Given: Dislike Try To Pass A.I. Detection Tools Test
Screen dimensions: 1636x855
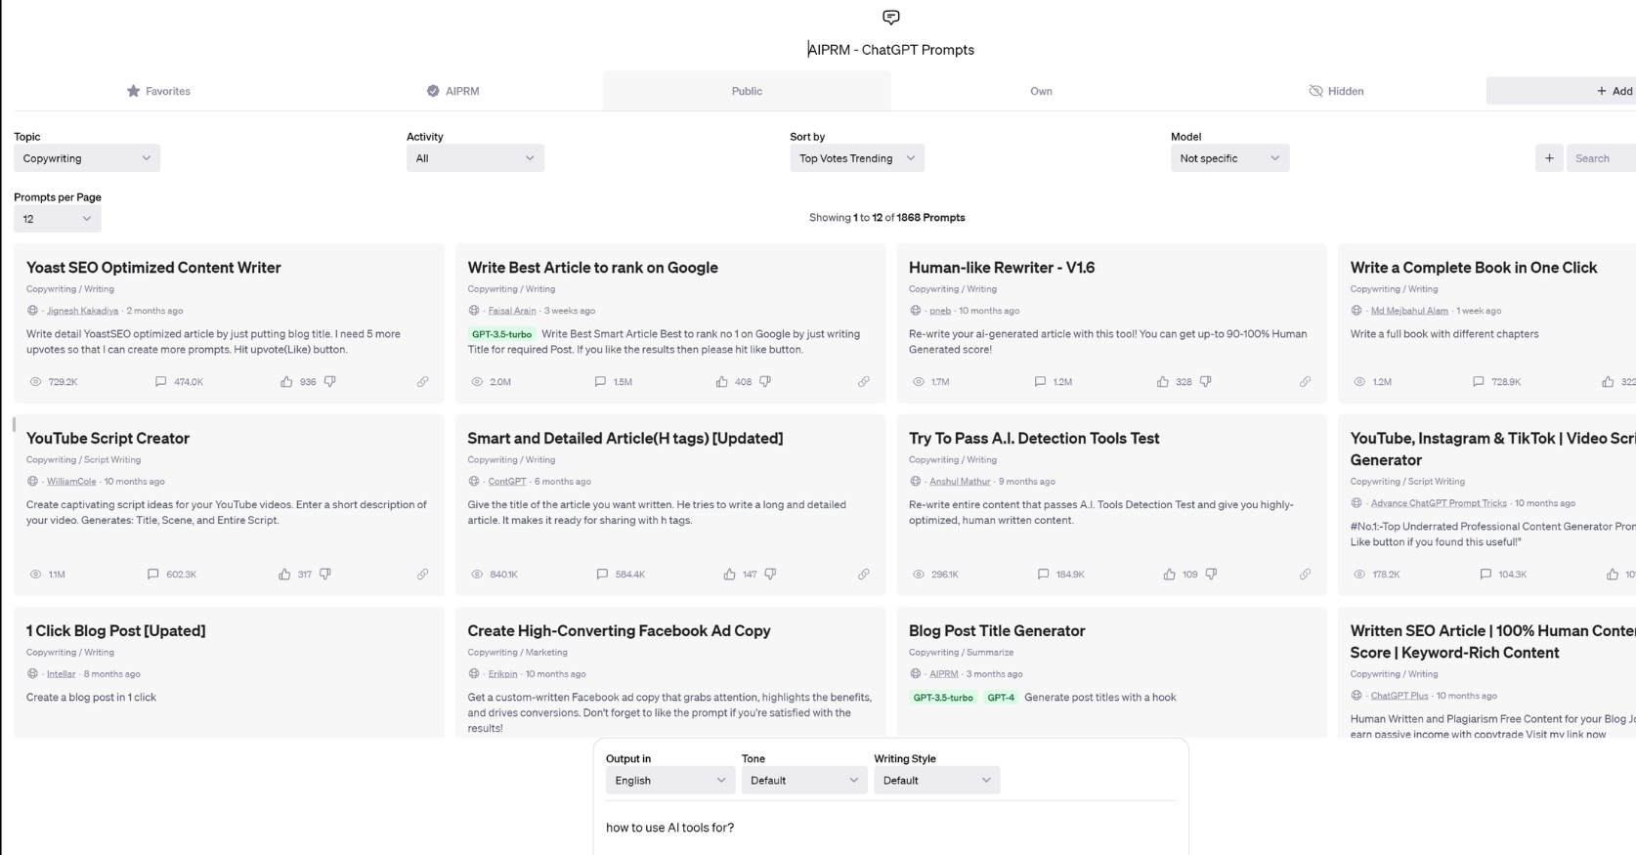Looking at the screenshot, I should pyautogui.click(x=1212, y=575).
